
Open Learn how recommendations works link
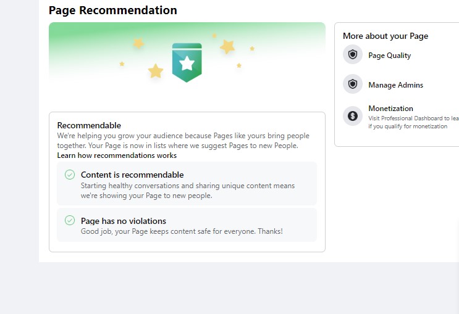pyautogui.click(x=117, y=155)
